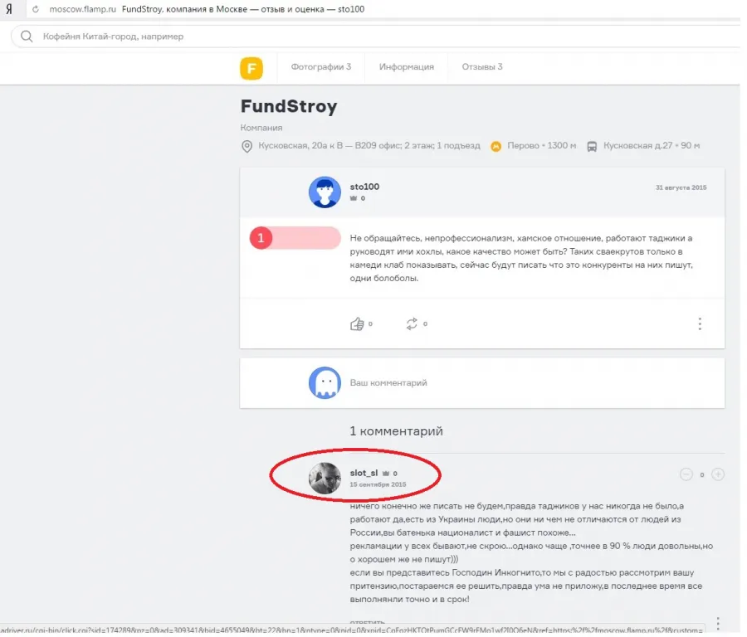
Task: Click the moscow.flamp.ru address bar URL
Action: coord(82,9)
